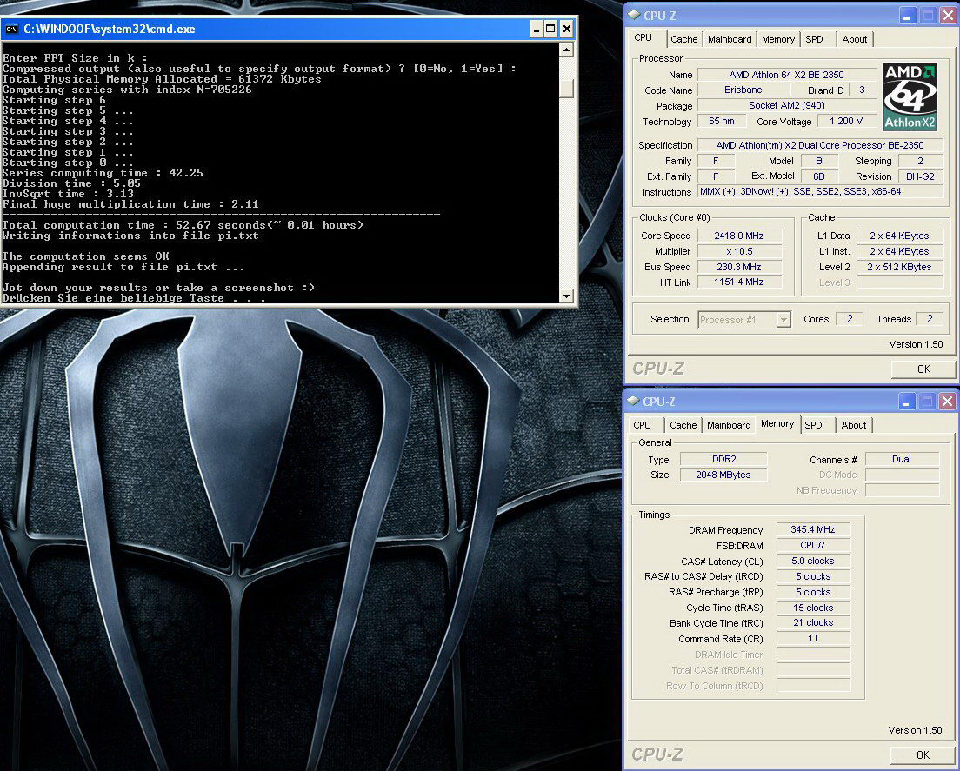Minimize the upper CPU-Z window

coord(908,16)
